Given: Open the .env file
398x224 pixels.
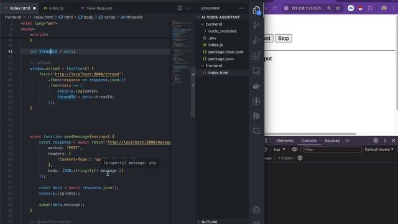Looking at the screenshot, I should pos(212,38).
